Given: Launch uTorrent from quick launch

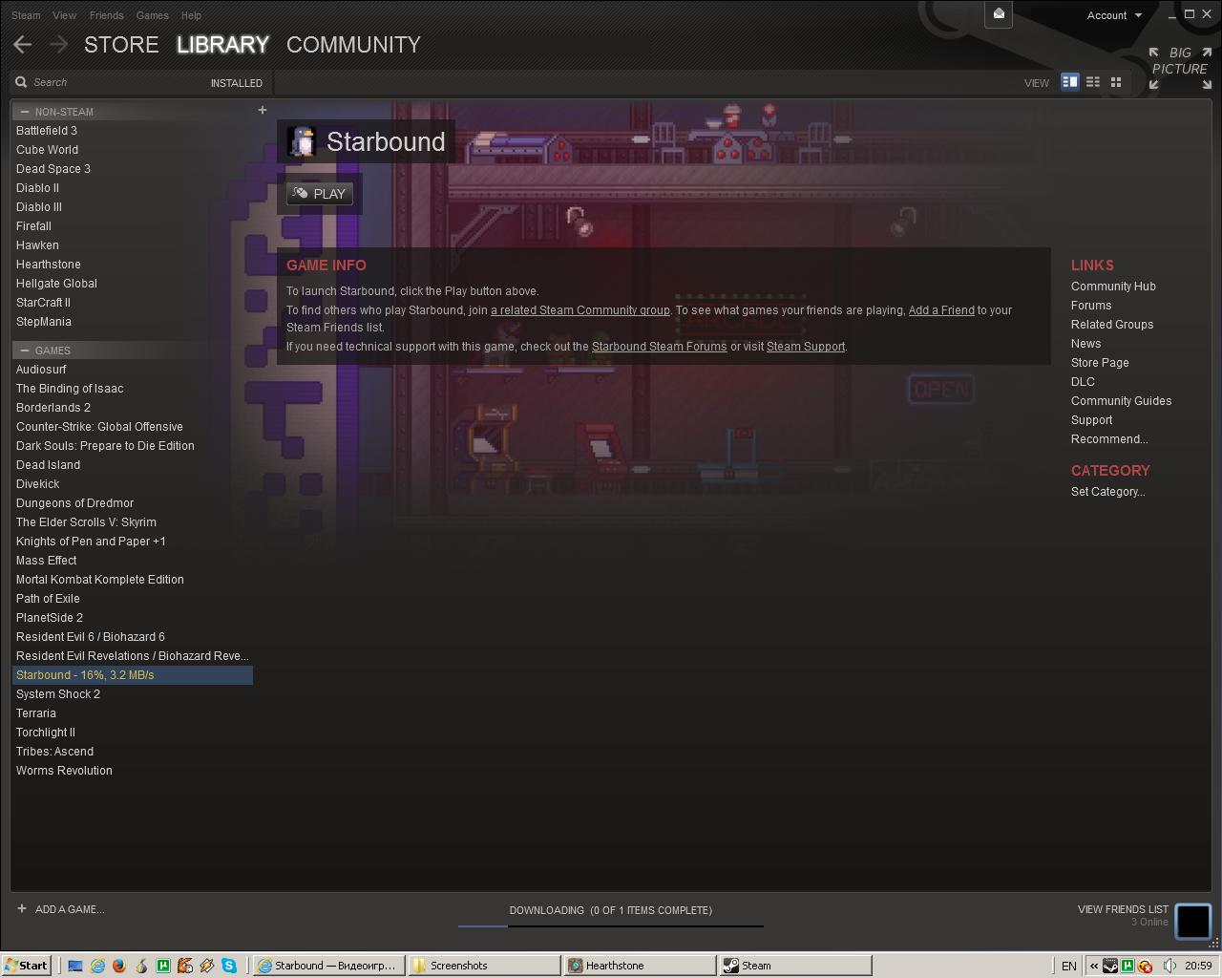Looking at the screenshot, I should coord(163,966).
